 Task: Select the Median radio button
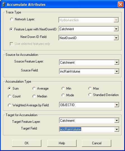pos(34,96)
